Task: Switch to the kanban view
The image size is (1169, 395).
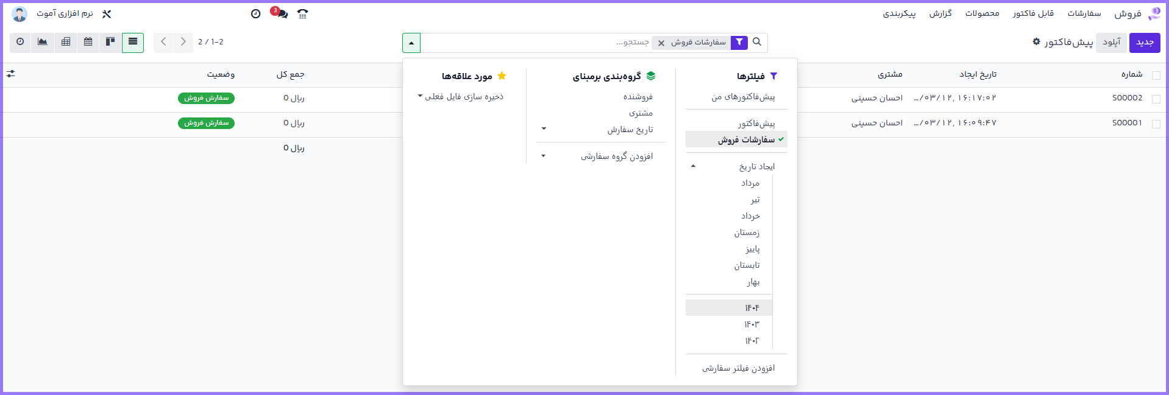Action: tap(110, 42)
